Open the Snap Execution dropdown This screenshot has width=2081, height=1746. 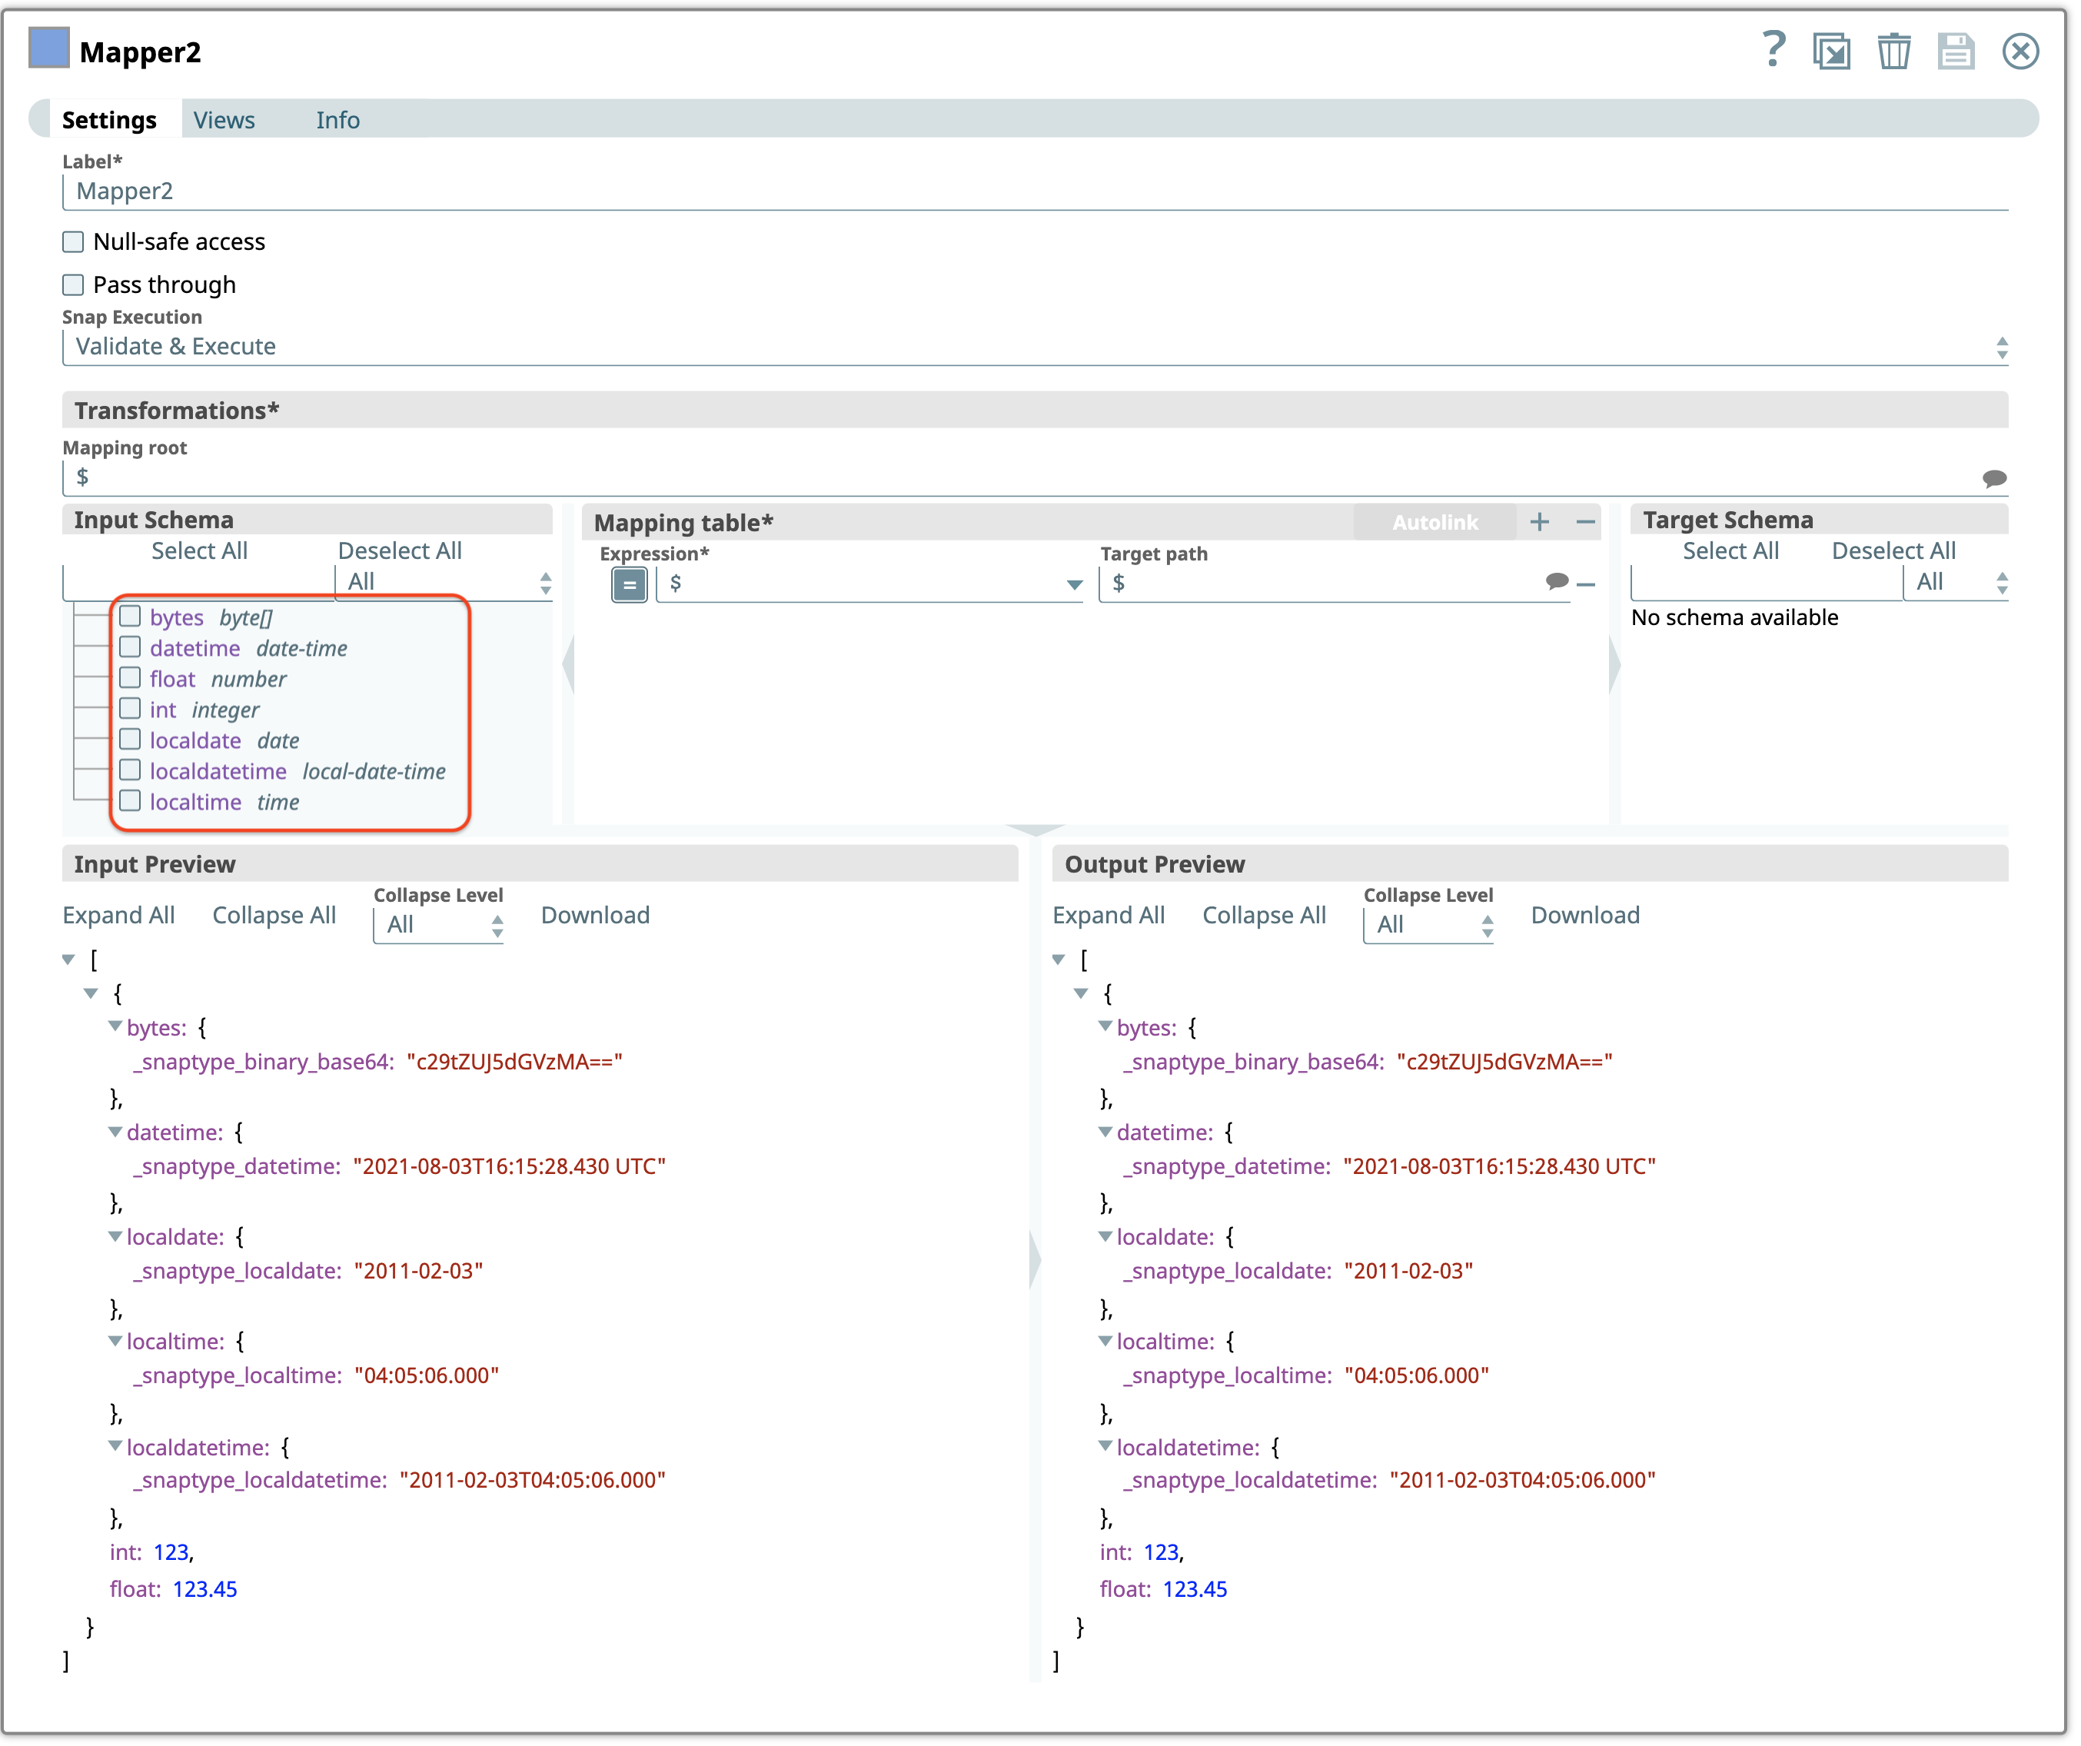pyautogui.click(x=1031, y=347)
